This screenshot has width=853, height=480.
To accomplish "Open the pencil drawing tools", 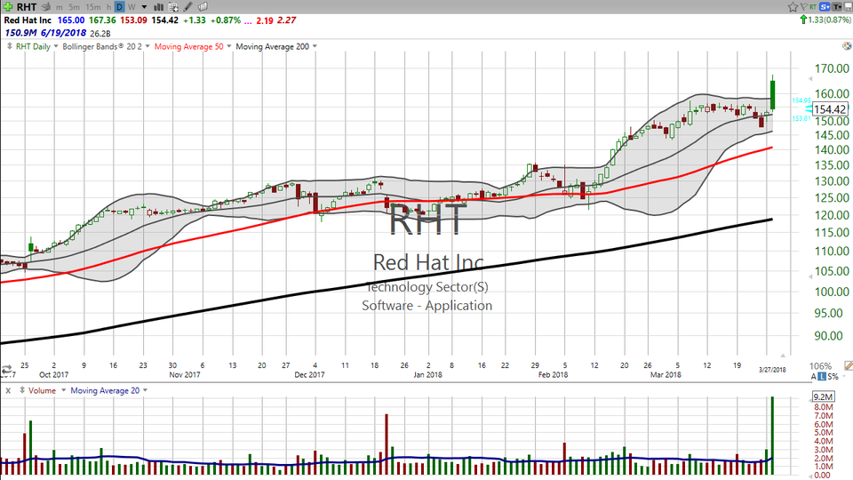I will click(x=187, y=6).
